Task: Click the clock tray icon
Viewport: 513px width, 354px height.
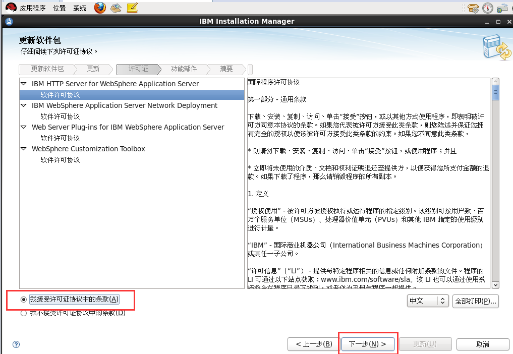Action: (487, 8)
